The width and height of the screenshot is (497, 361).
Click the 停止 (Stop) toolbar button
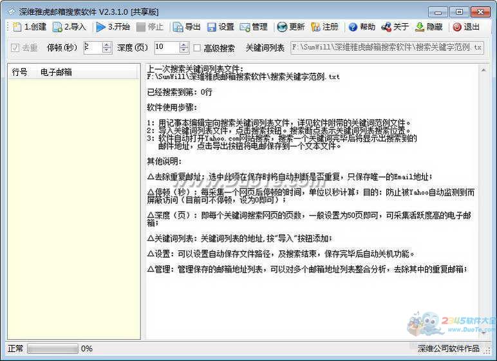150,27
